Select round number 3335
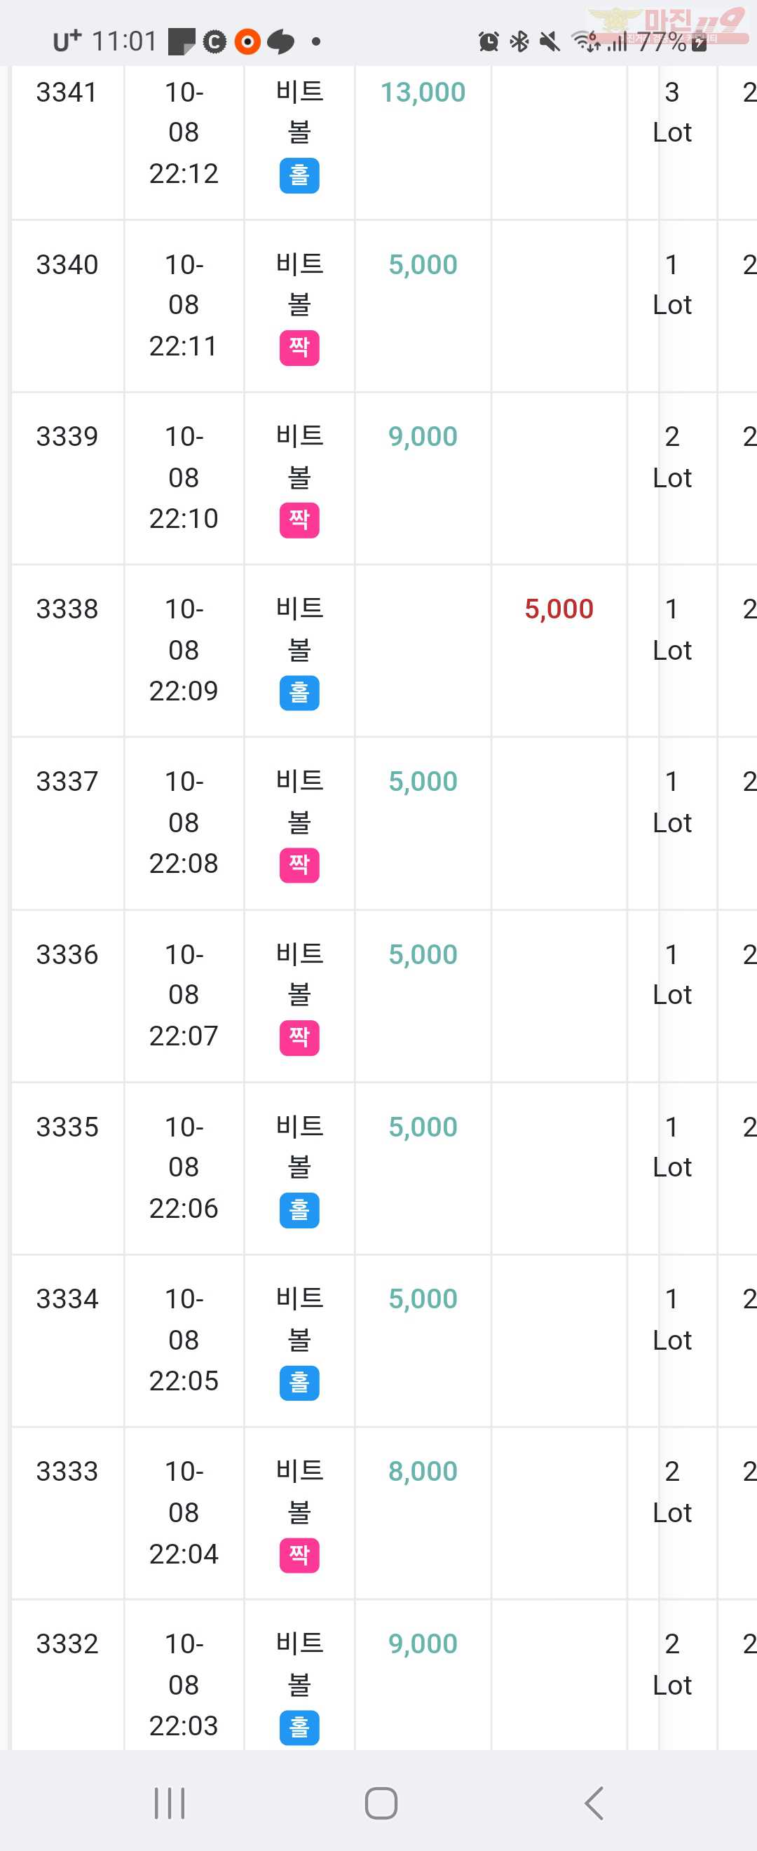Image resolution: width=757 pixels, height=1851 pixels. pyautogui.click(x=67, y=1127)
